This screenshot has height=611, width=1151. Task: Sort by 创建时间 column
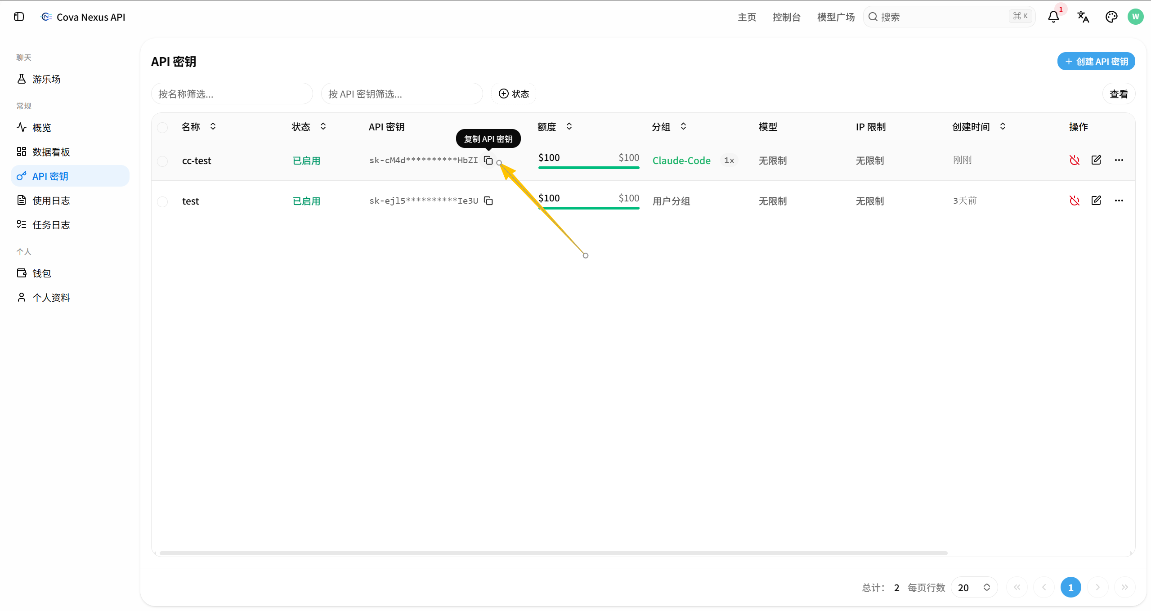978,127
